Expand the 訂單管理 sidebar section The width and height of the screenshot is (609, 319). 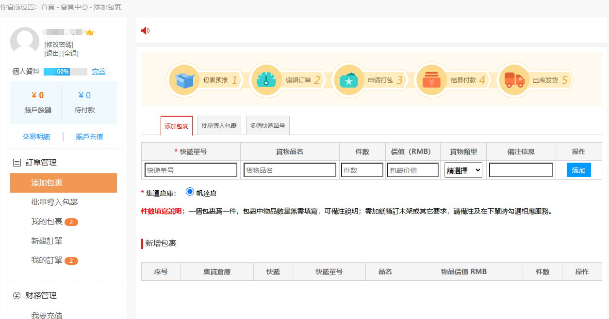(41, 163)
